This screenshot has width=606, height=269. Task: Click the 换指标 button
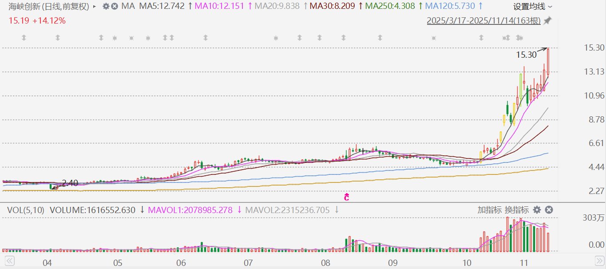click(x=516, y=210)
